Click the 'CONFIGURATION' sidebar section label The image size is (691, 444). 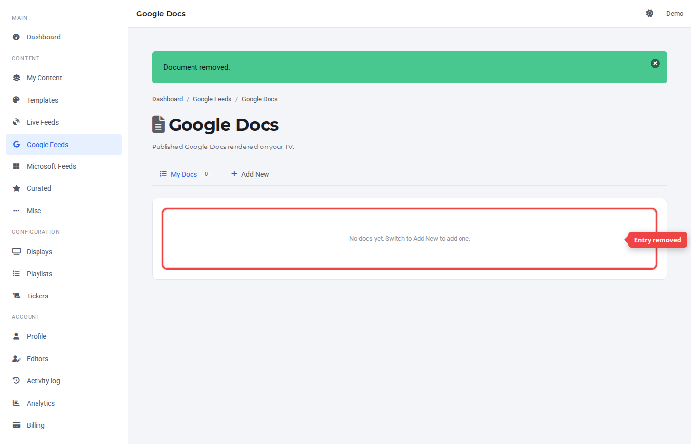tap(36, 232)
